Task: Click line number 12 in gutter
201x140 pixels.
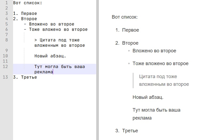Action: (x=5, y=67)
